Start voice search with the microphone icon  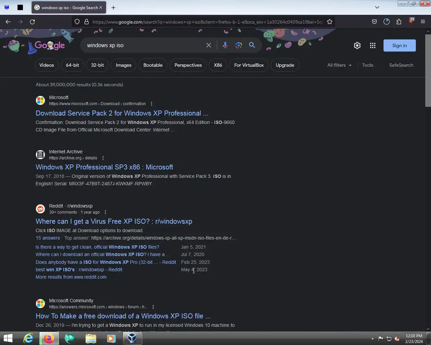[225, 45]
